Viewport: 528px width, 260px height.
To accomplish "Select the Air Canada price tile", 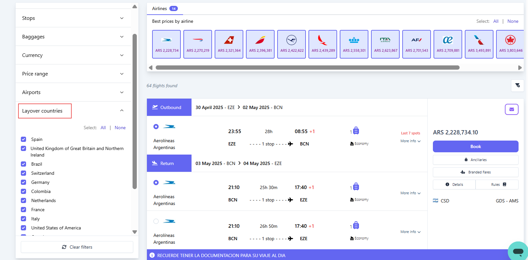I will point(510,44).
